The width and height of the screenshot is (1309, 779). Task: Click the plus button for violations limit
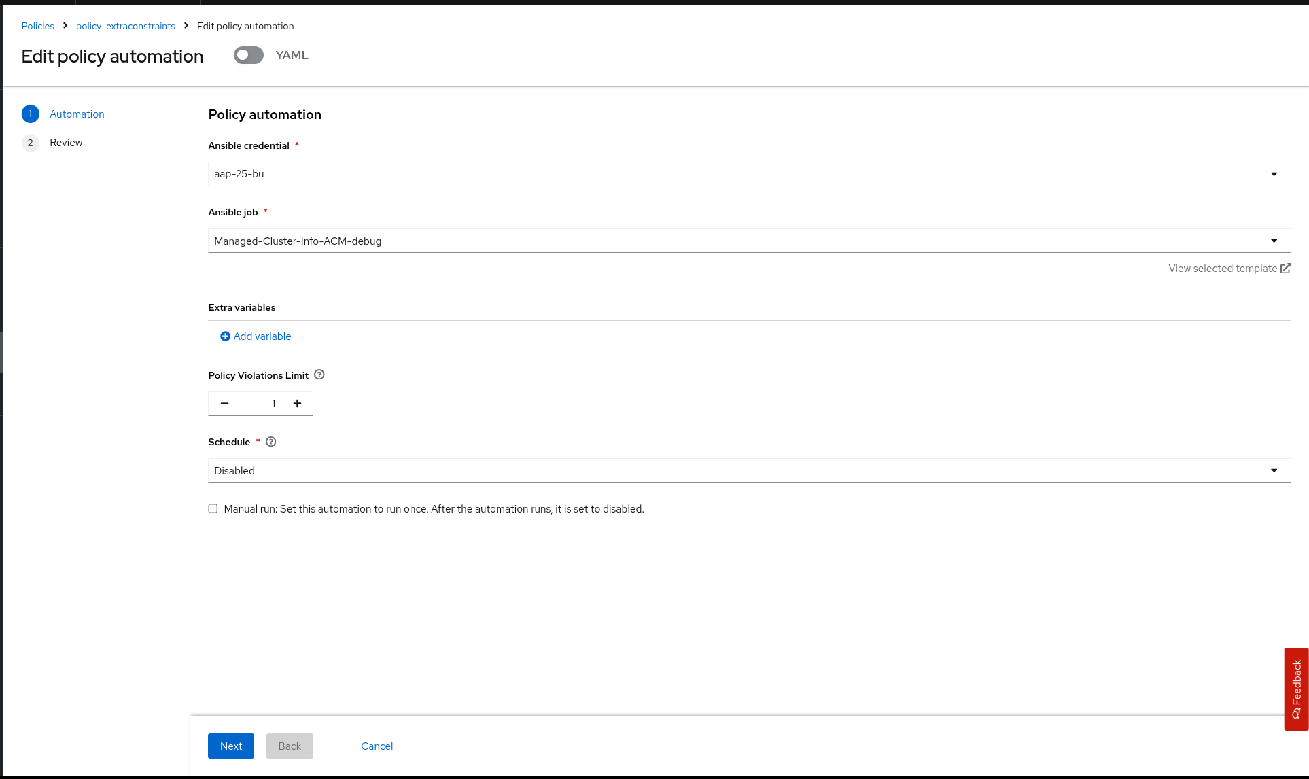pos(297,404)
